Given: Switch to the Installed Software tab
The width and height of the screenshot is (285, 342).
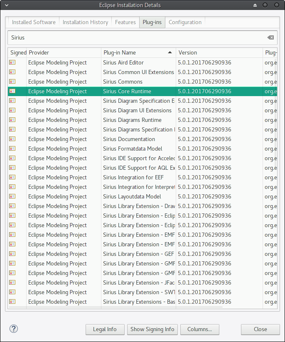Looking at the screenshot, I should pos(34,22).
